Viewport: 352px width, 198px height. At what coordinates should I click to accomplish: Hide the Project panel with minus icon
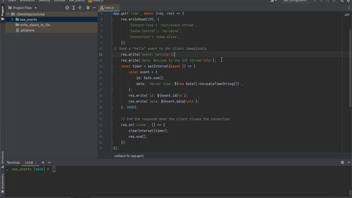point(94,8)
